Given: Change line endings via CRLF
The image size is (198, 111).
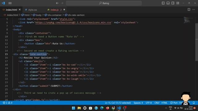Looking at the screenshot, I should tap(157, 103).
